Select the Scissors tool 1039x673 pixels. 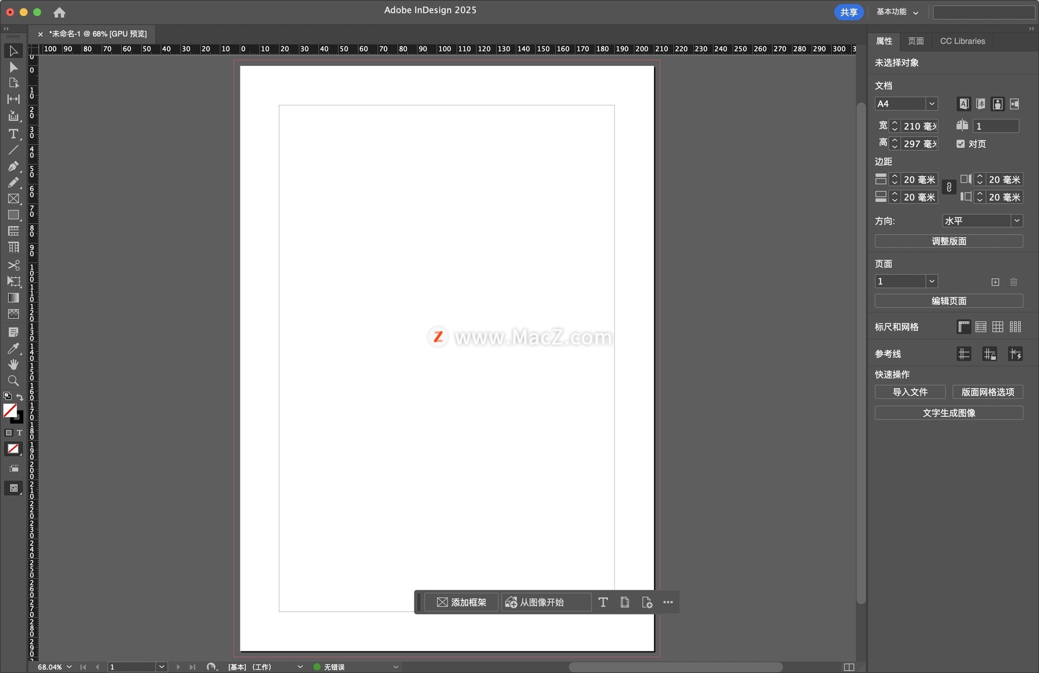point(14,265)
